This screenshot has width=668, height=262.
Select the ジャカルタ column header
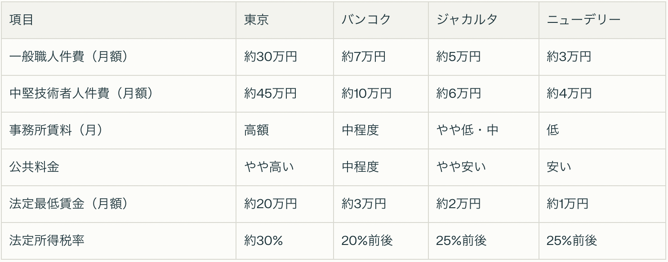tap(467, 20)
